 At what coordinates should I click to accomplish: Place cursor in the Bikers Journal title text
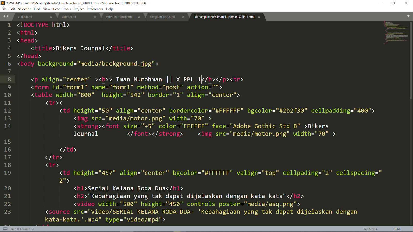pyautogui.click(x=80, y=48)
